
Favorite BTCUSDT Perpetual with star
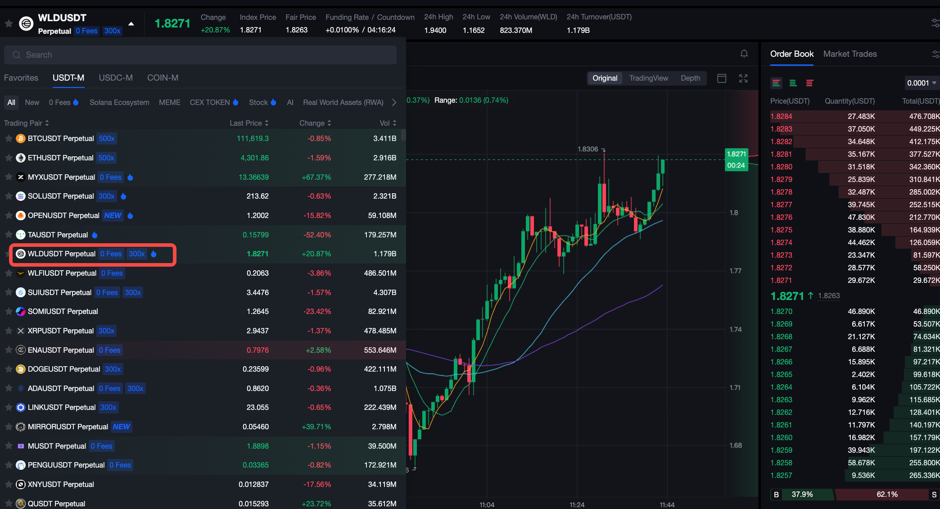tap(9, 138)
